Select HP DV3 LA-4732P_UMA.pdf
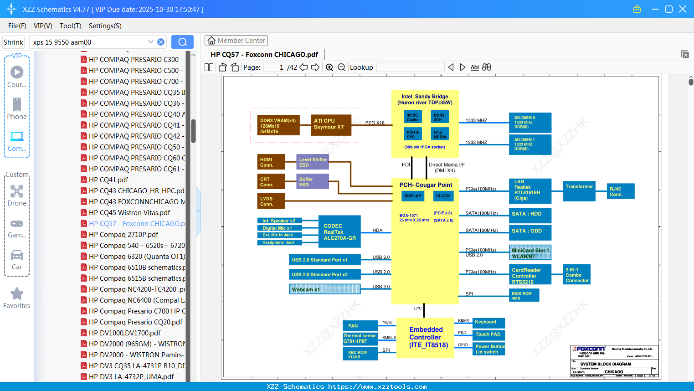 [127, 377]
